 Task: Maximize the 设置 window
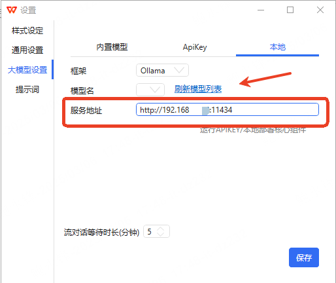point(290,10)
